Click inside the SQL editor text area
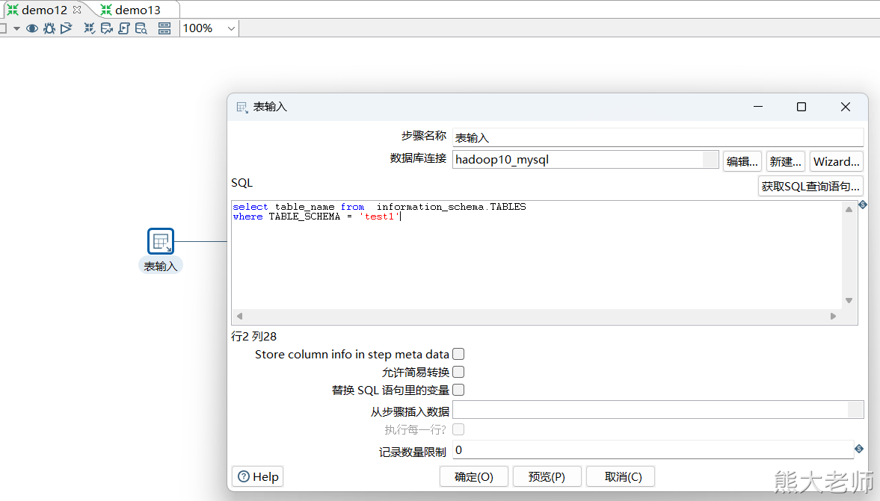The height and width of the screenshot is (501, 880). coord(537,255)
